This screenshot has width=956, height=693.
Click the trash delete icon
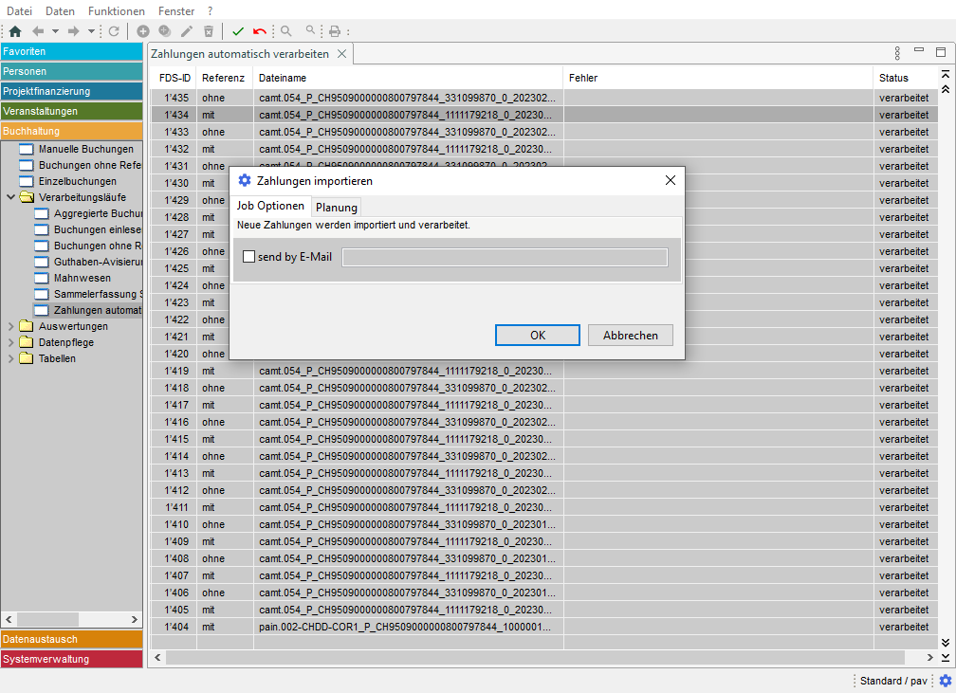point(209,31)
